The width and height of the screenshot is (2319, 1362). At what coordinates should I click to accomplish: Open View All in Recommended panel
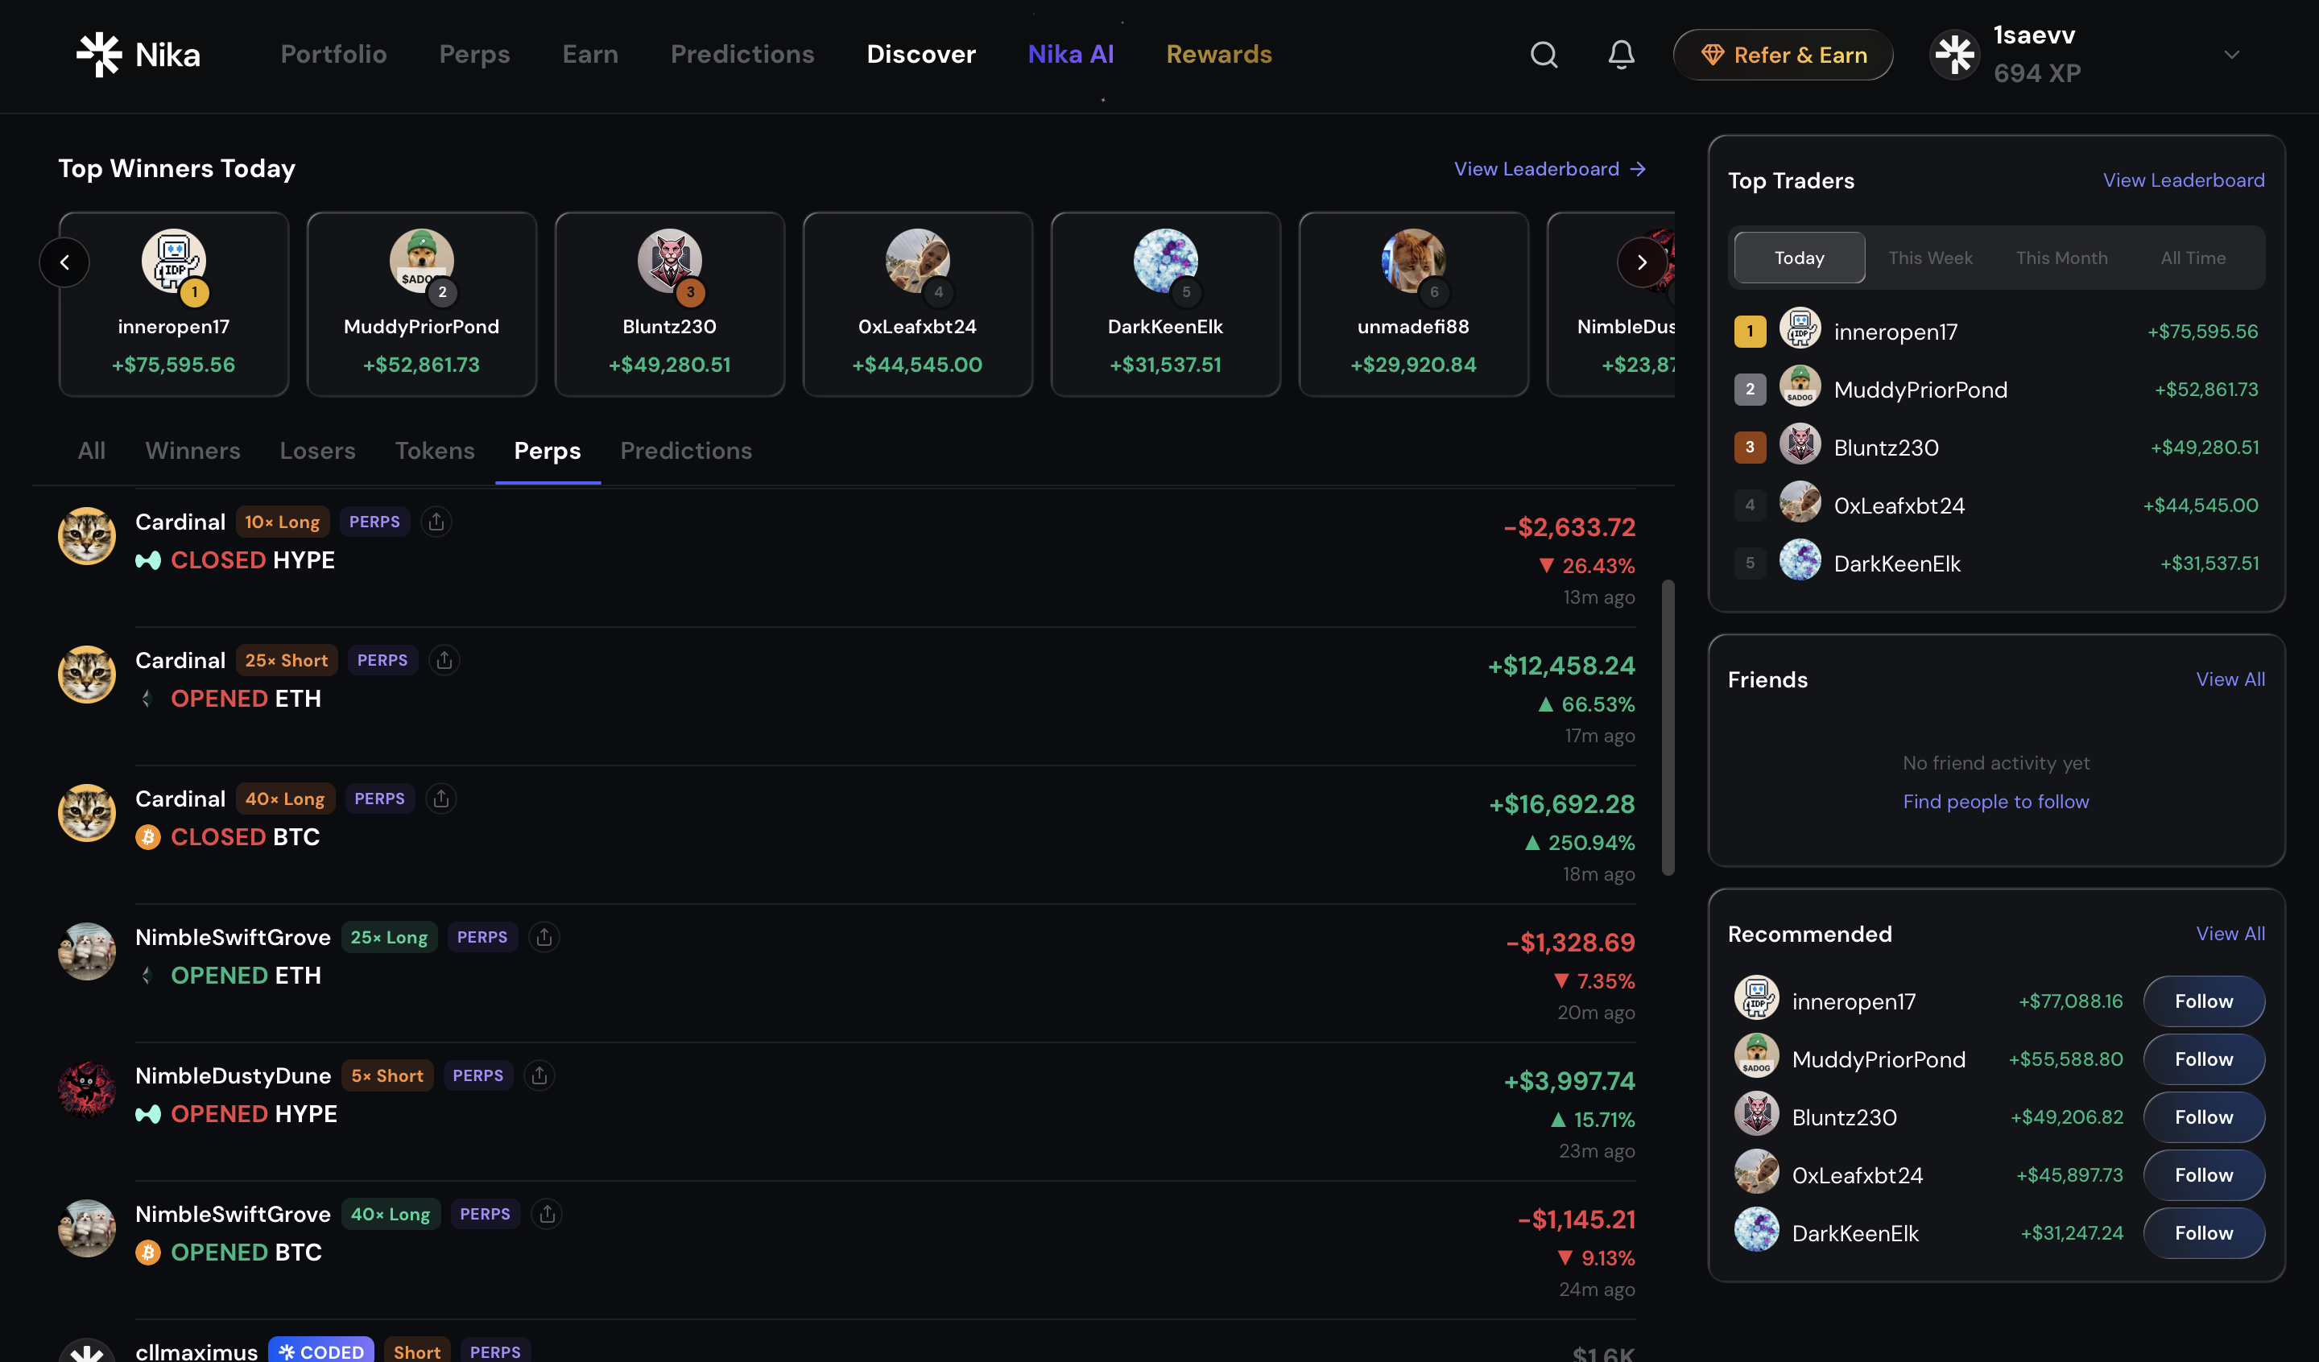click(2230, 933)
